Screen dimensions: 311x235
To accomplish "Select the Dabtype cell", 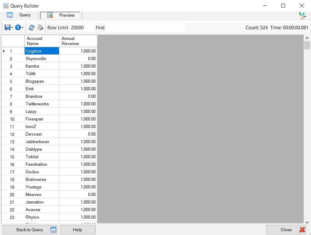I will click(42, 149).
